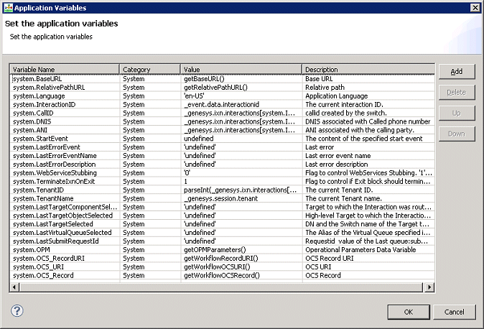Select the system.DNIS variable
This screenshot has width=484, height=329.
pyautogui.click(x=32, y=121)
